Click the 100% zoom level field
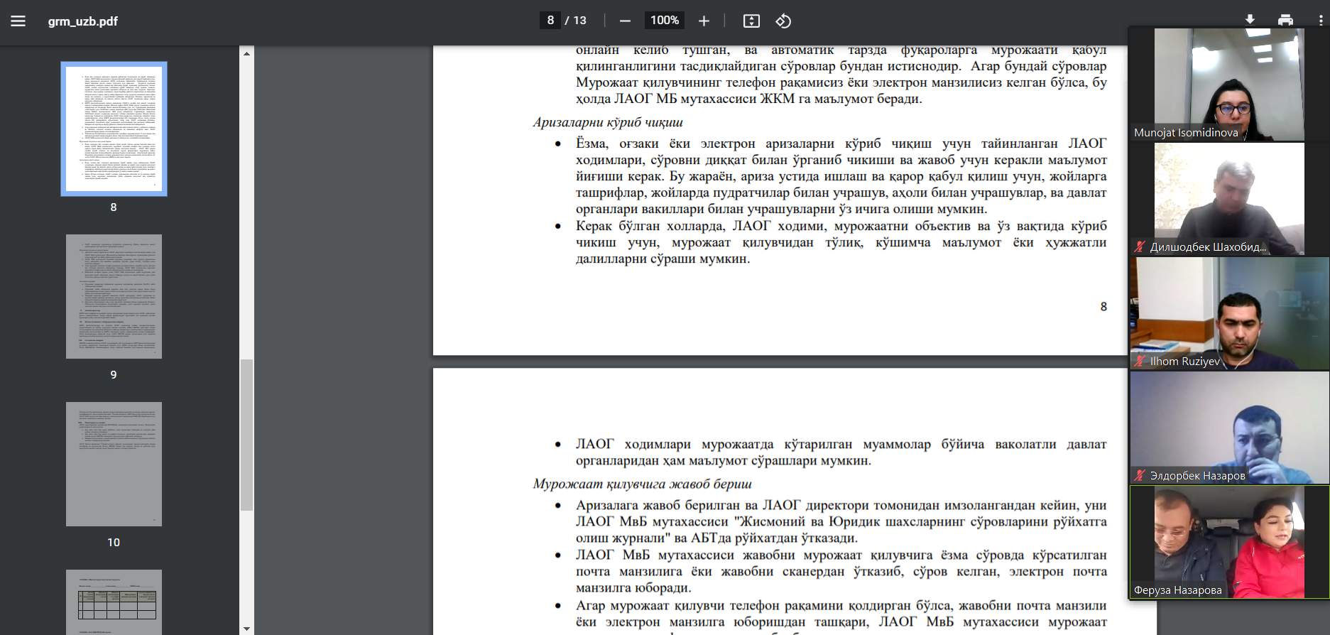This screenshot has height=635, width=1330. click(665, 21)
